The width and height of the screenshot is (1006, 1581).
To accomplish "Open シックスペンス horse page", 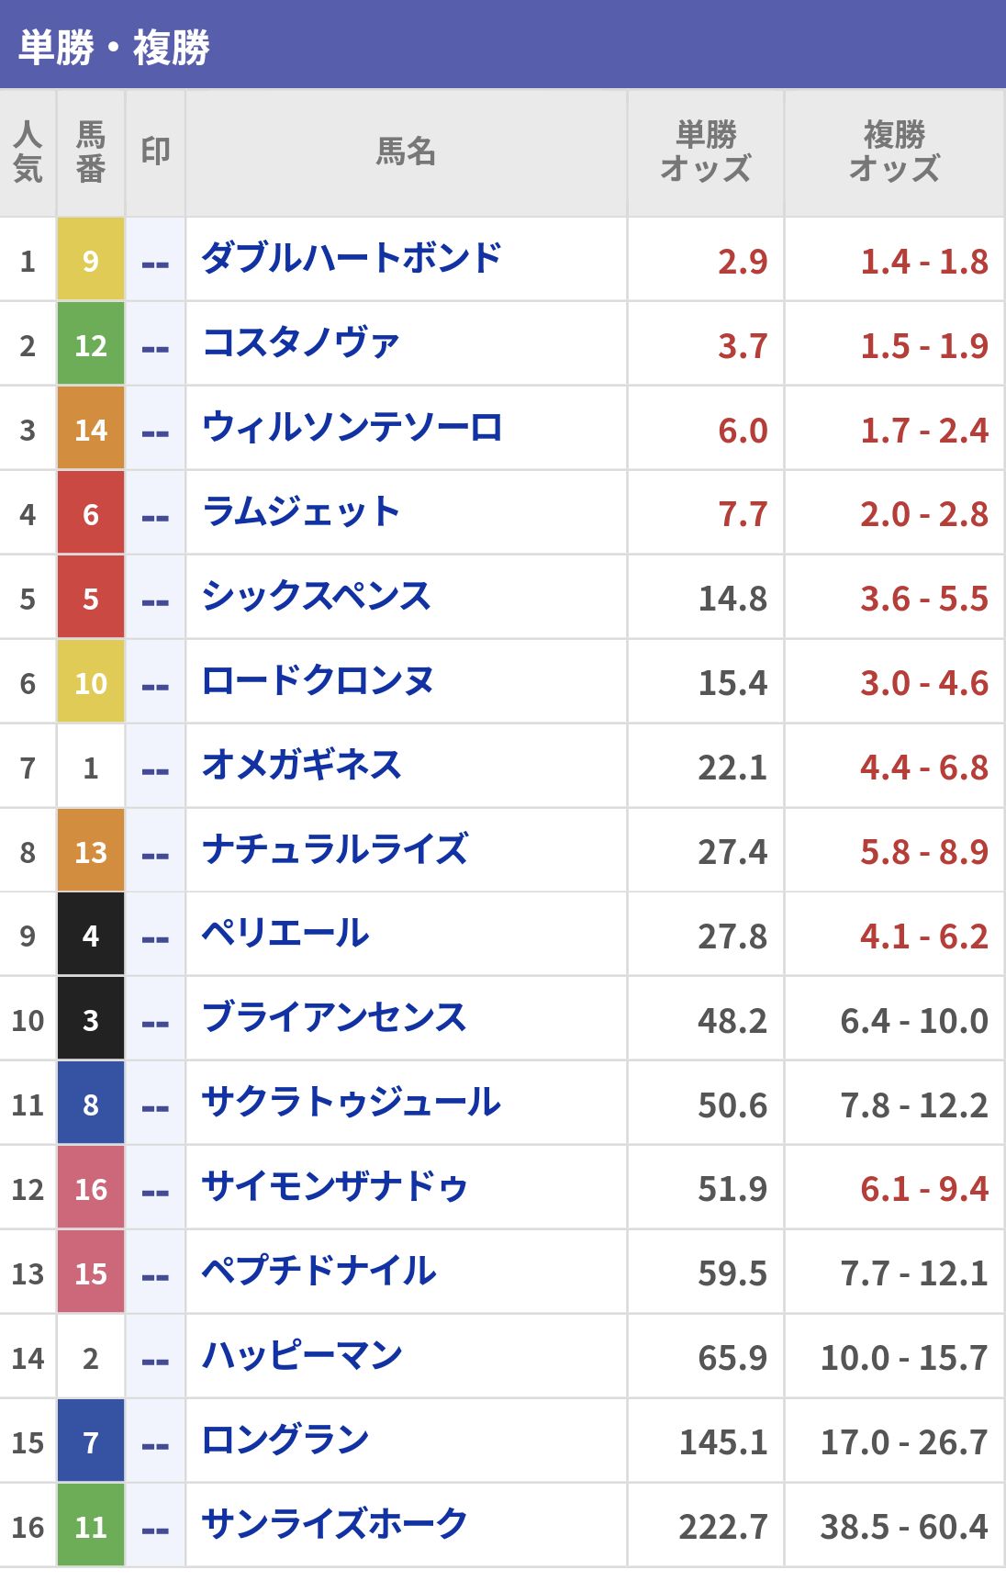I will [316, 598].
